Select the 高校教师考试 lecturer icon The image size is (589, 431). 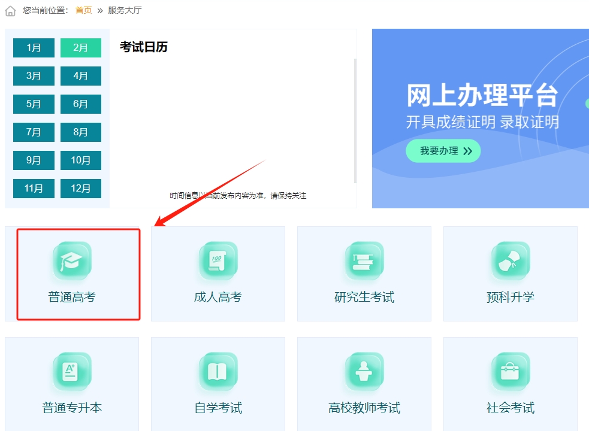point(364,372)
